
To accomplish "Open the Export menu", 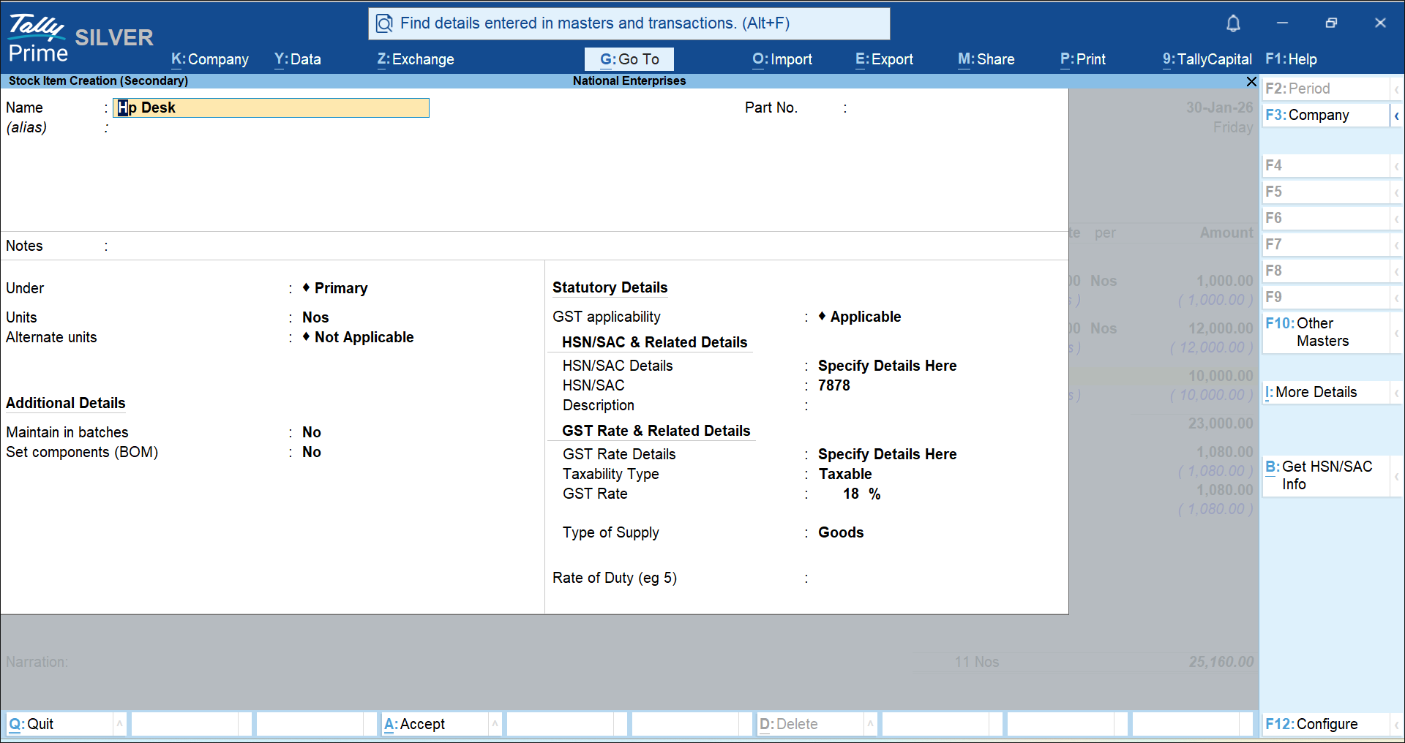I will click(884, 59).
